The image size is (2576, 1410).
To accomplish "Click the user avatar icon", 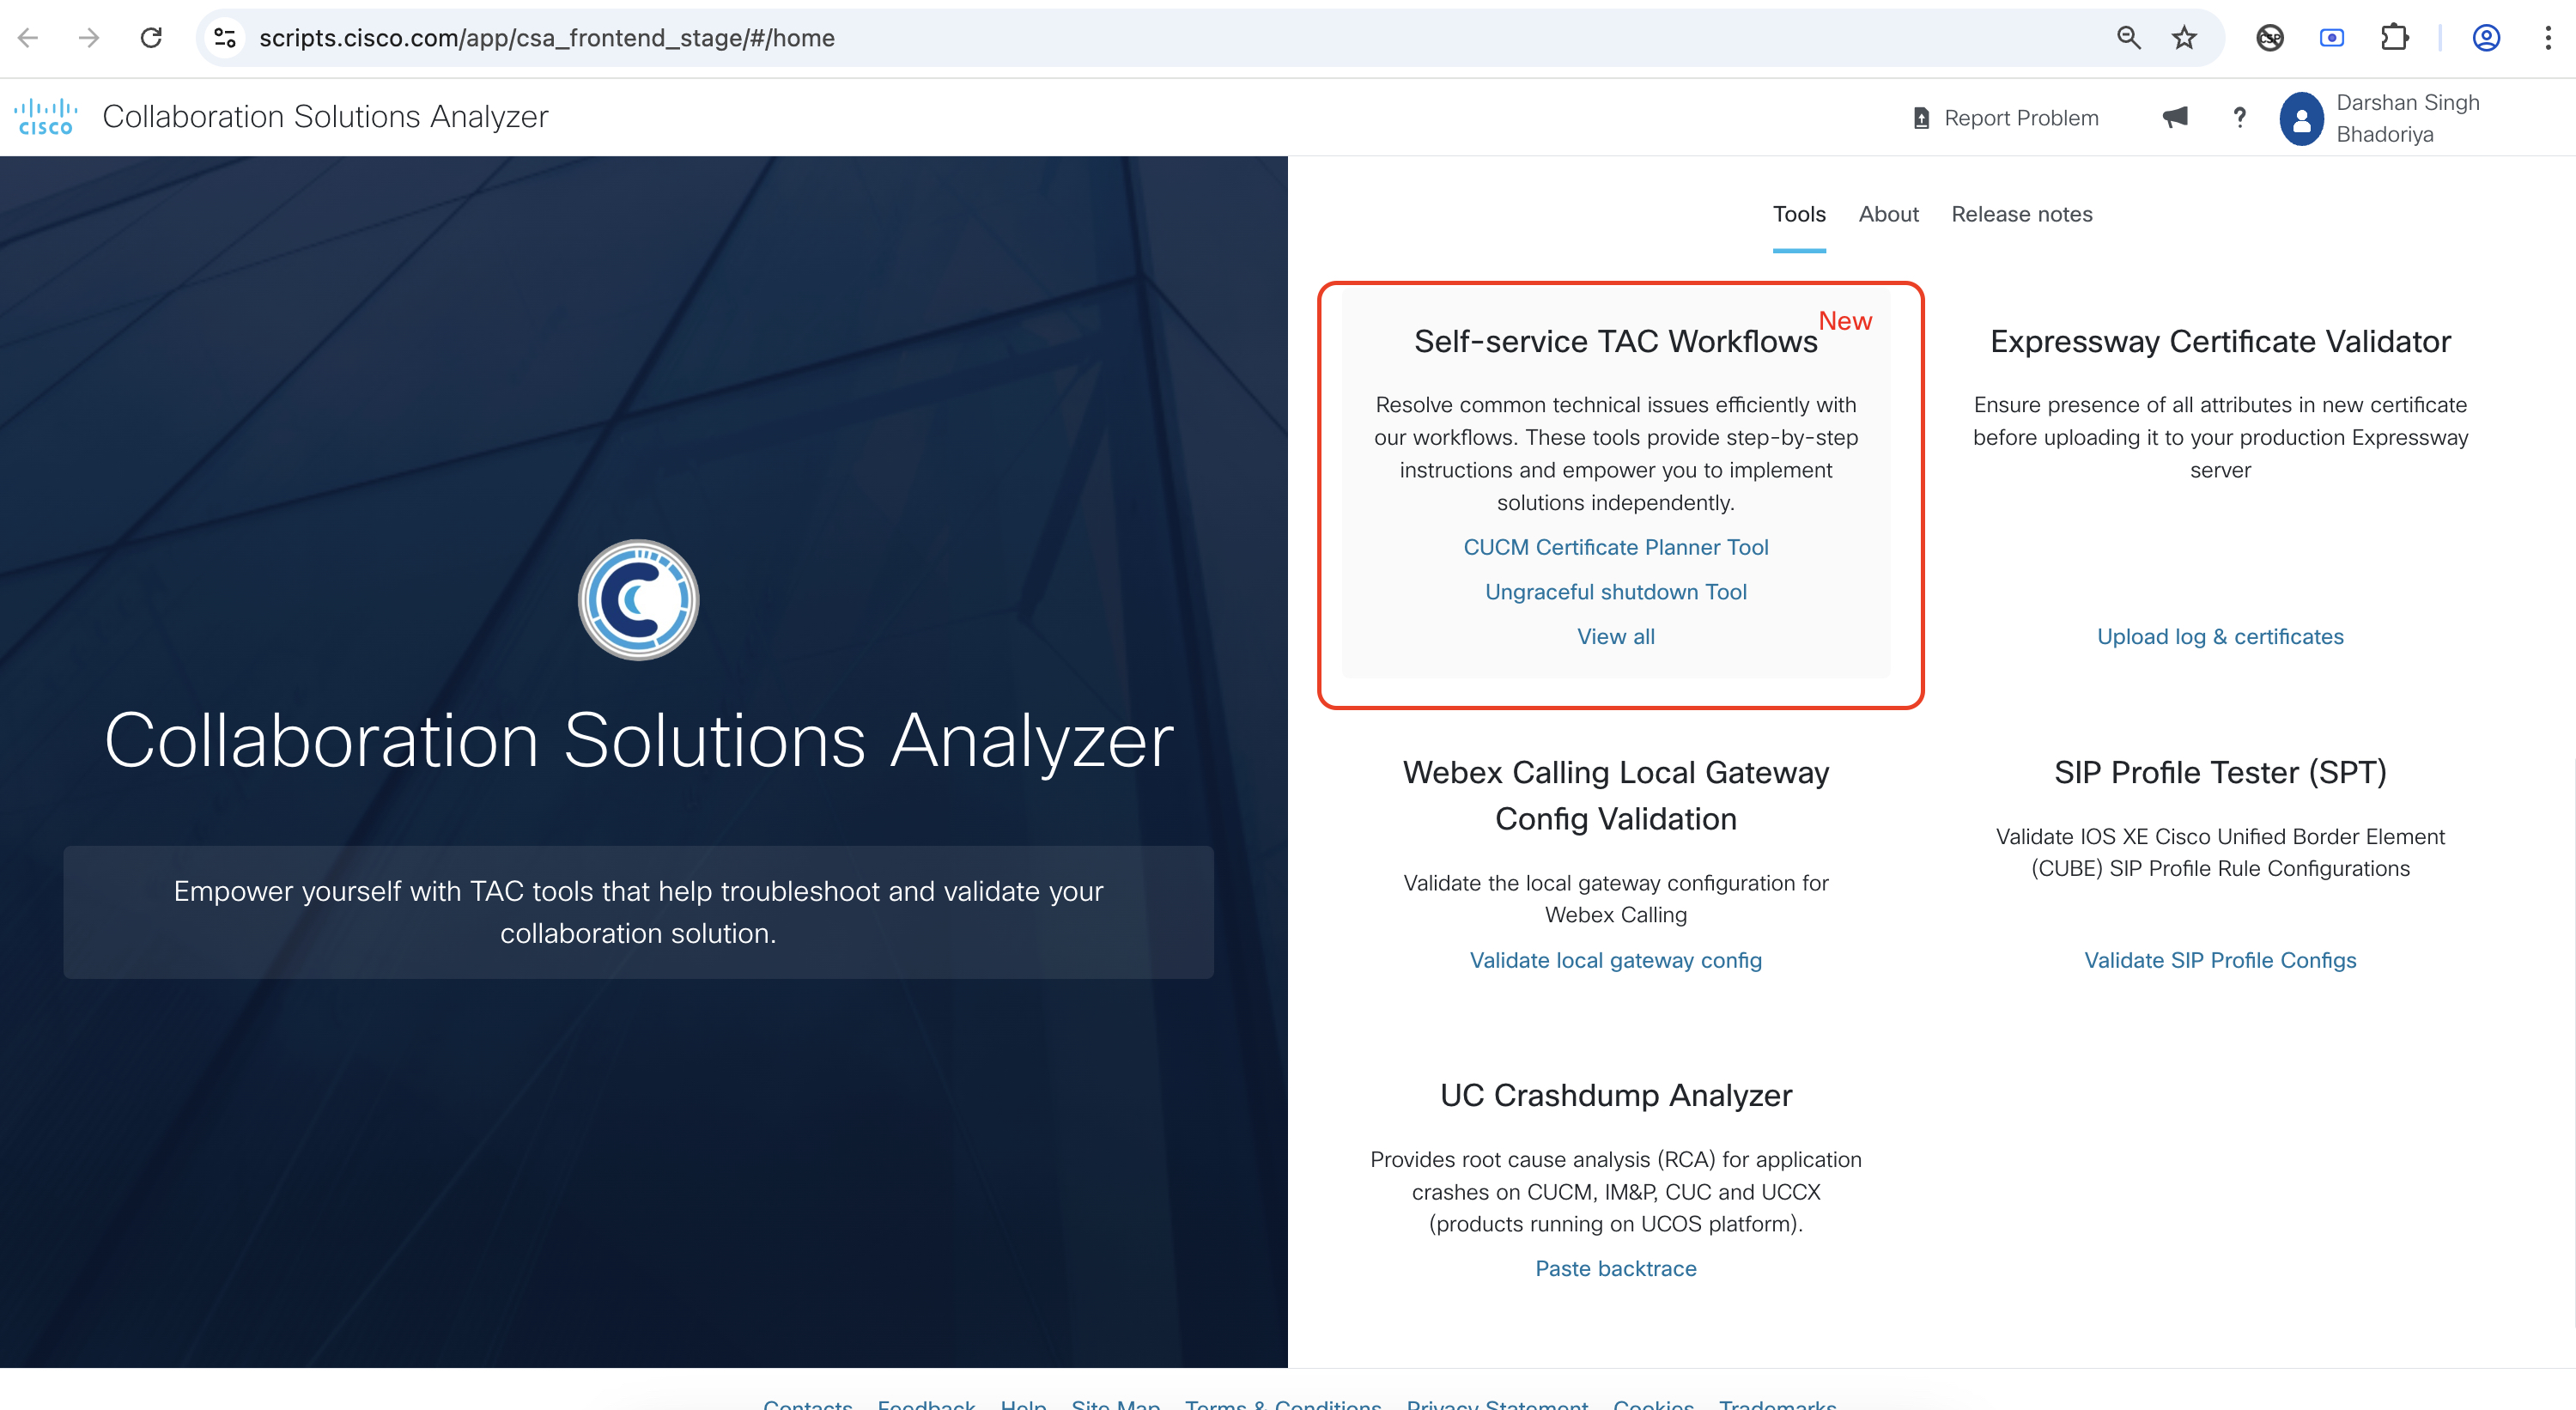I will (x=2301, y=119).
